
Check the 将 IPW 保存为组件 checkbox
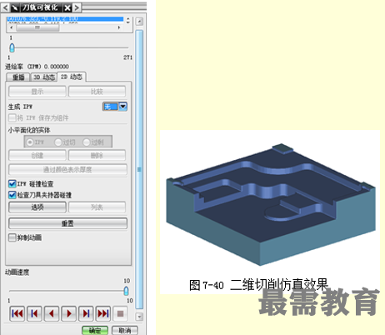pos(12,117)
